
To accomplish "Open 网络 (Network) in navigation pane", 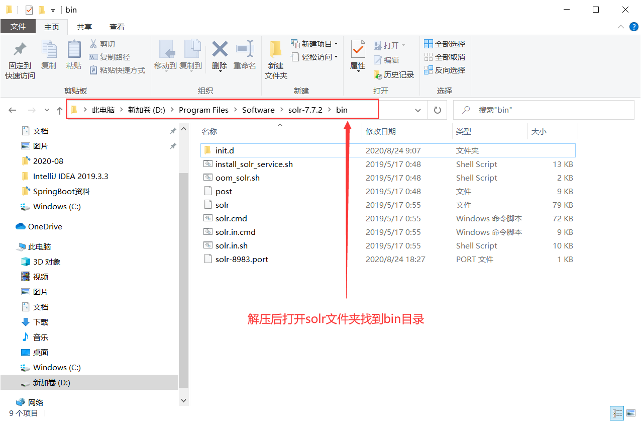I will [30, 402].
